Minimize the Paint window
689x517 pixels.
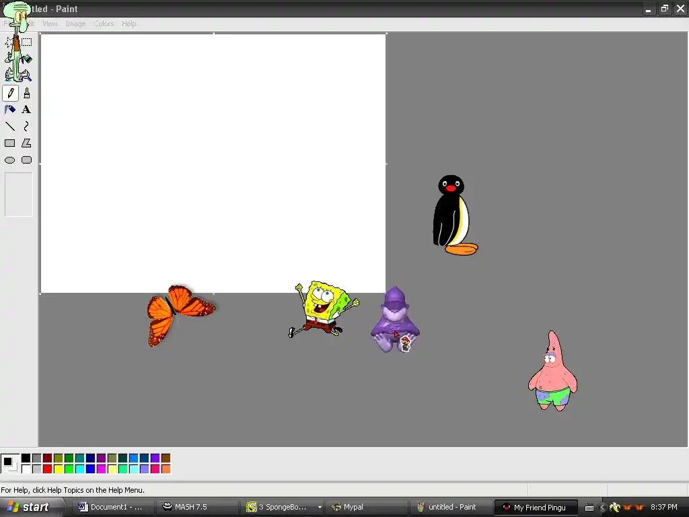649,9
